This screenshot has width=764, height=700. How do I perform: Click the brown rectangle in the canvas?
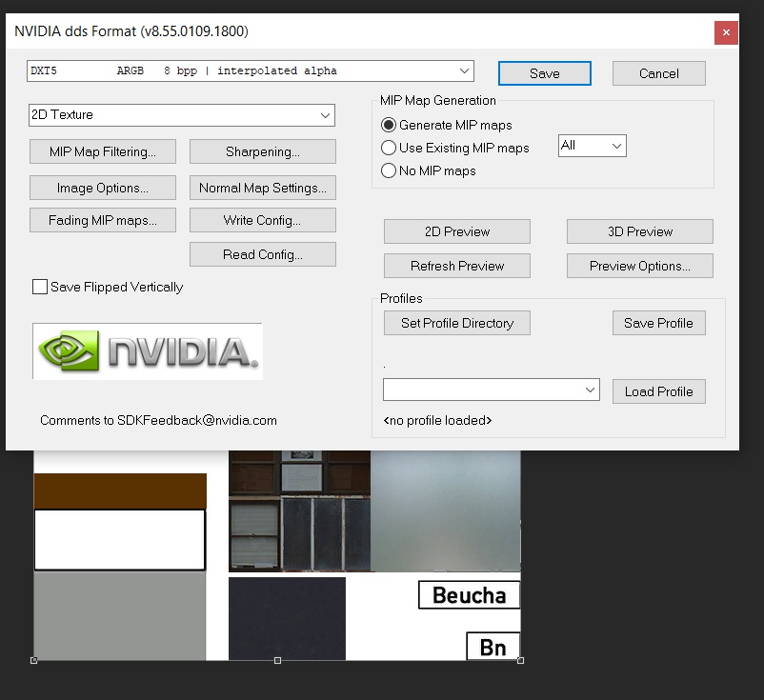[120, 491]
